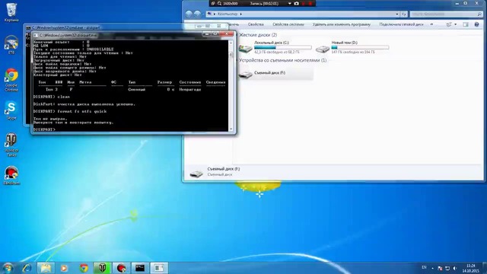
Task: Open the Recycle Bin desktop icon
Action: coord(11,12)
